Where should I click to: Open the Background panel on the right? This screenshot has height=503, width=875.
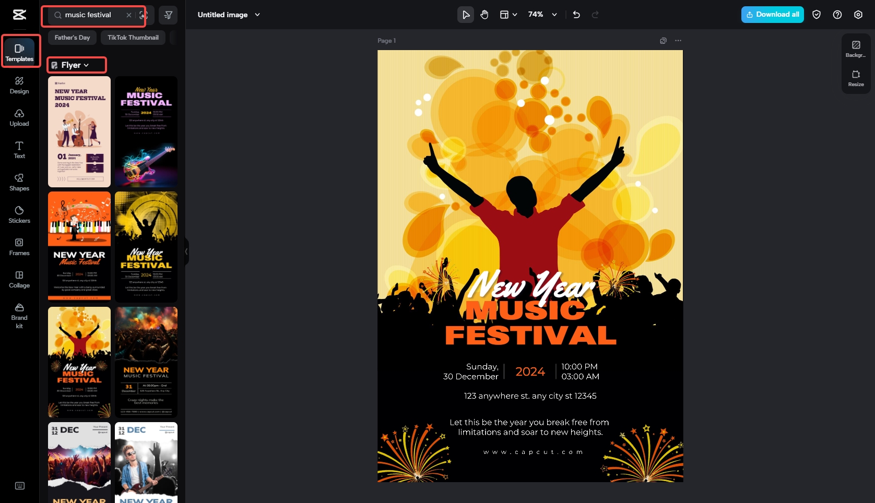pos(856,47)
